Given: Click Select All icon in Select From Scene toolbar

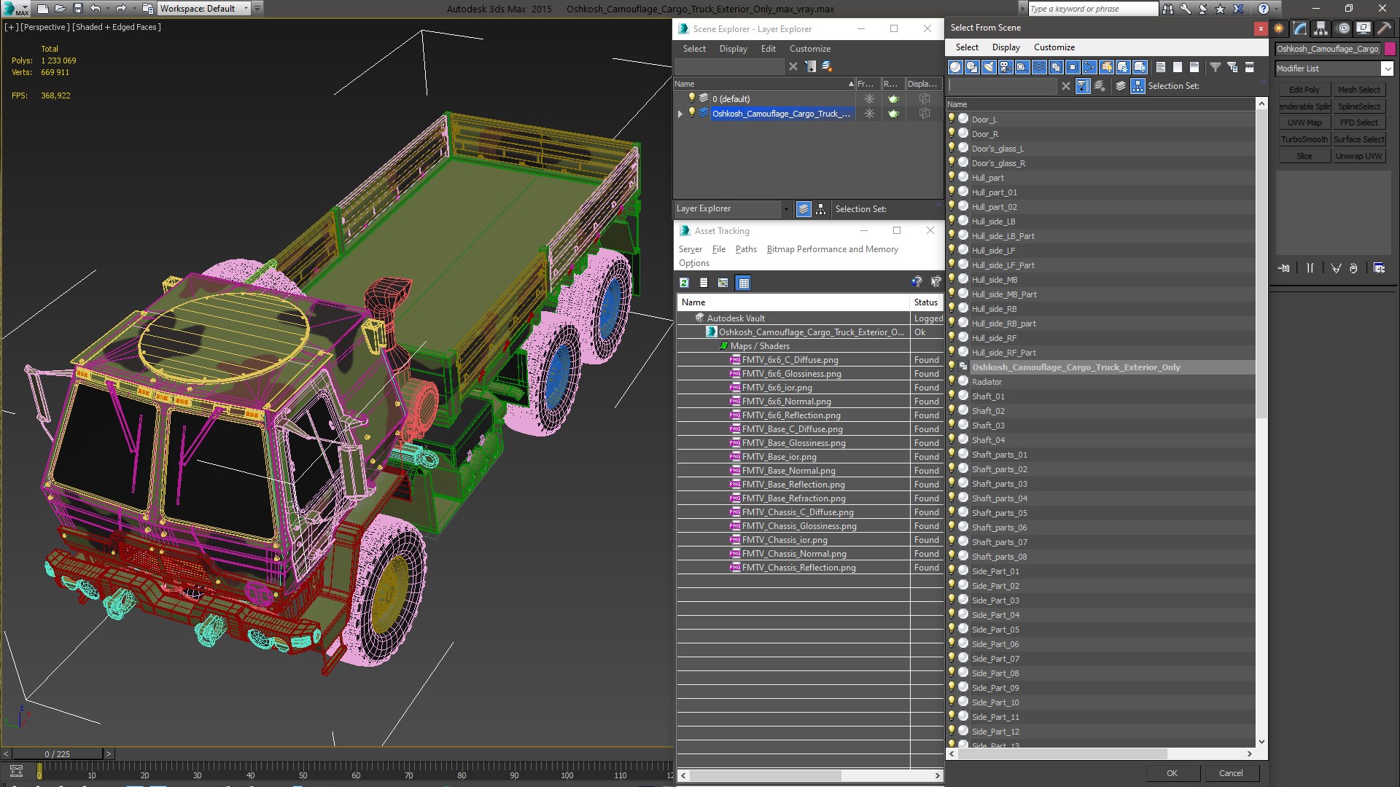Looking at the screenshot, I should coord(1161,67).
